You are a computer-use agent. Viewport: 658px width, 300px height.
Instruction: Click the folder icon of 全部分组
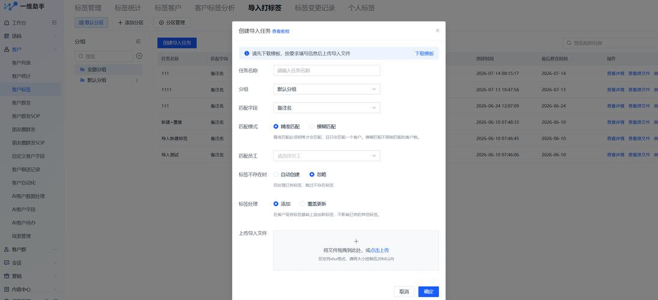(x=82, y=69)
